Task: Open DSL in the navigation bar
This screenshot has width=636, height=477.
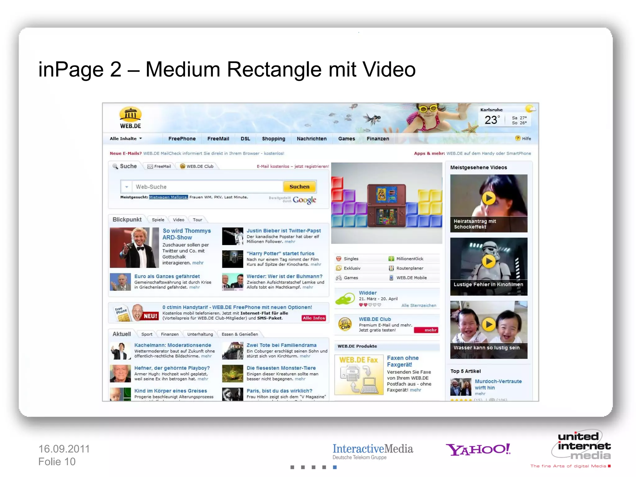Action: tap(245, 139)
